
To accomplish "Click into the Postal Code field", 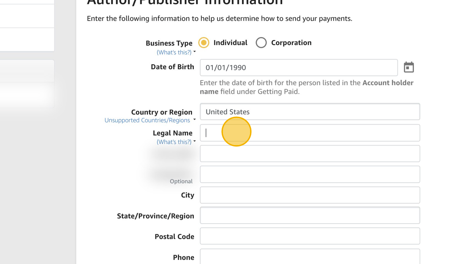I will [310, 236].
